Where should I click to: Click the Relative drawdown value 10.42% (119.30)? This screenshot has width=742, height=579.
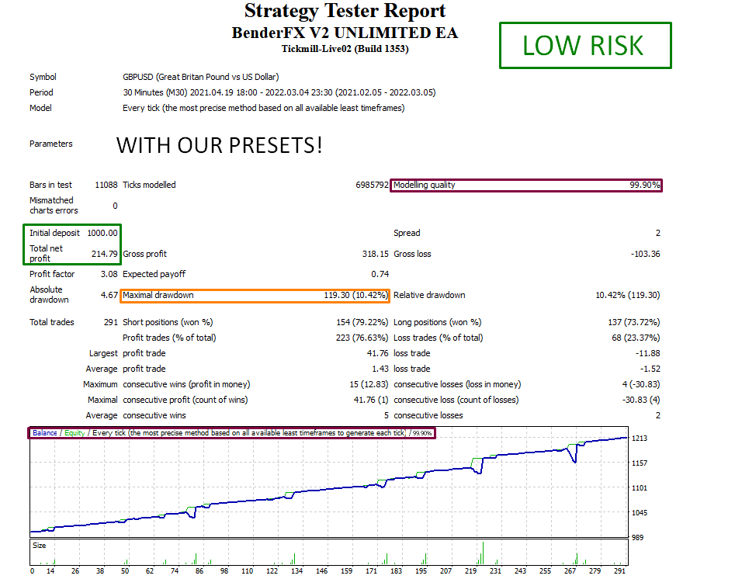point(627,295)
